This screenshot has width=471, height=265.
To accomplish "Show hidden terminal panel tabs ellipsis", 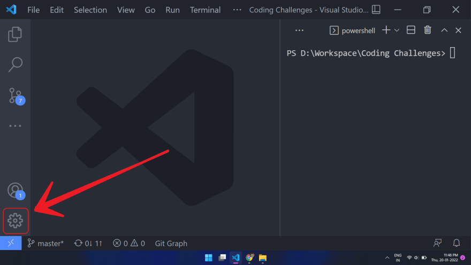I will click(299, 31).
